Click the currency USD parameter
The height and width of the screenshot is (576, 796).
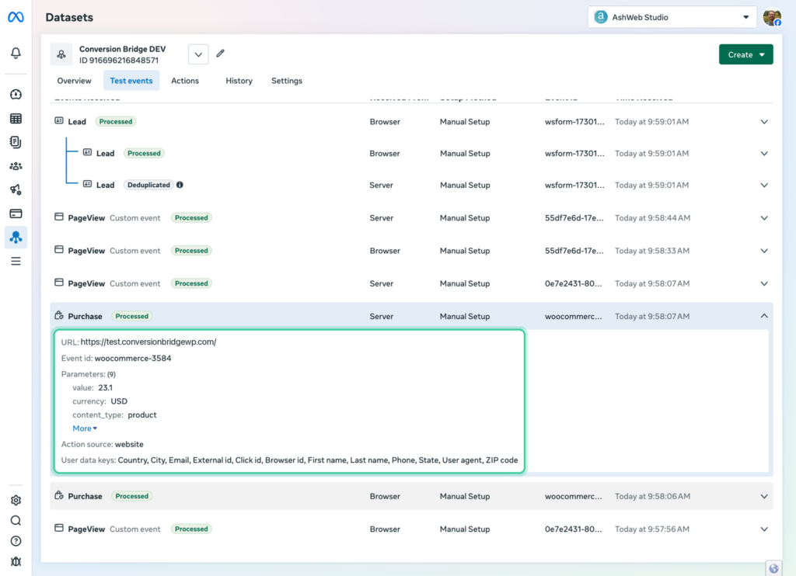coord(99,401)
